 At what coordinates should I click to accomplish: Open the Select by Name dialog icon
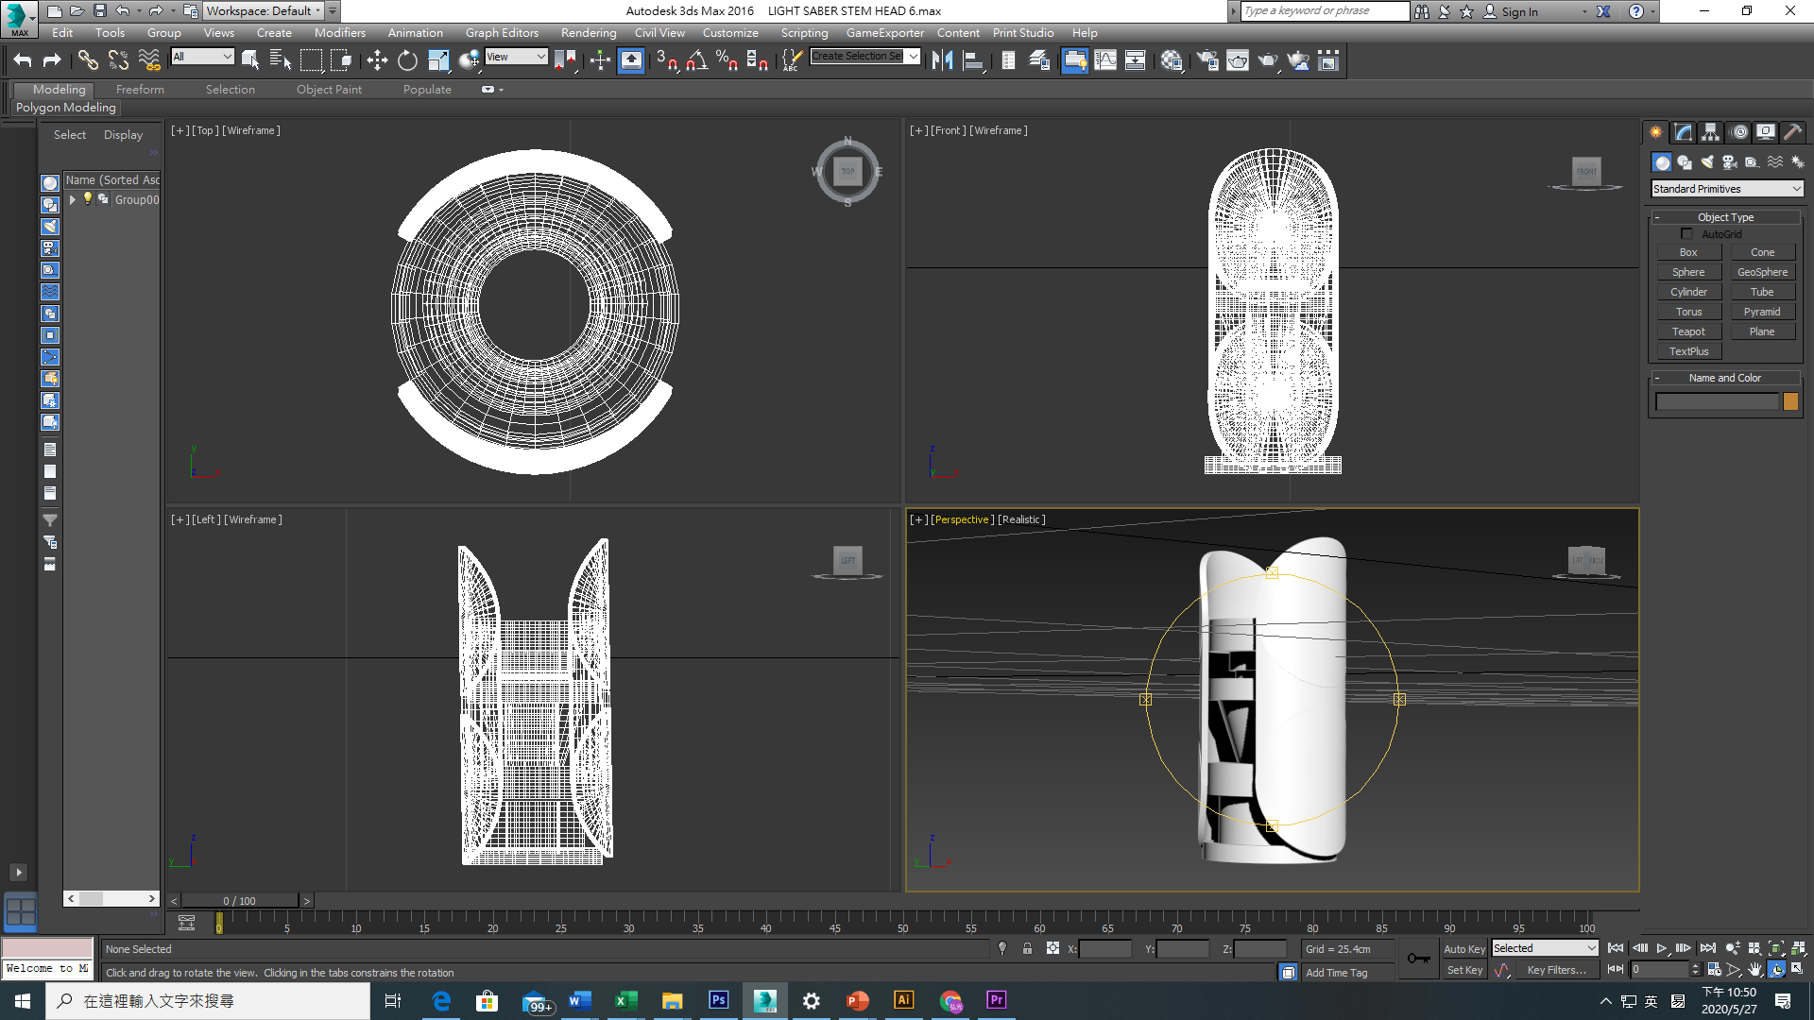point(281,60)
